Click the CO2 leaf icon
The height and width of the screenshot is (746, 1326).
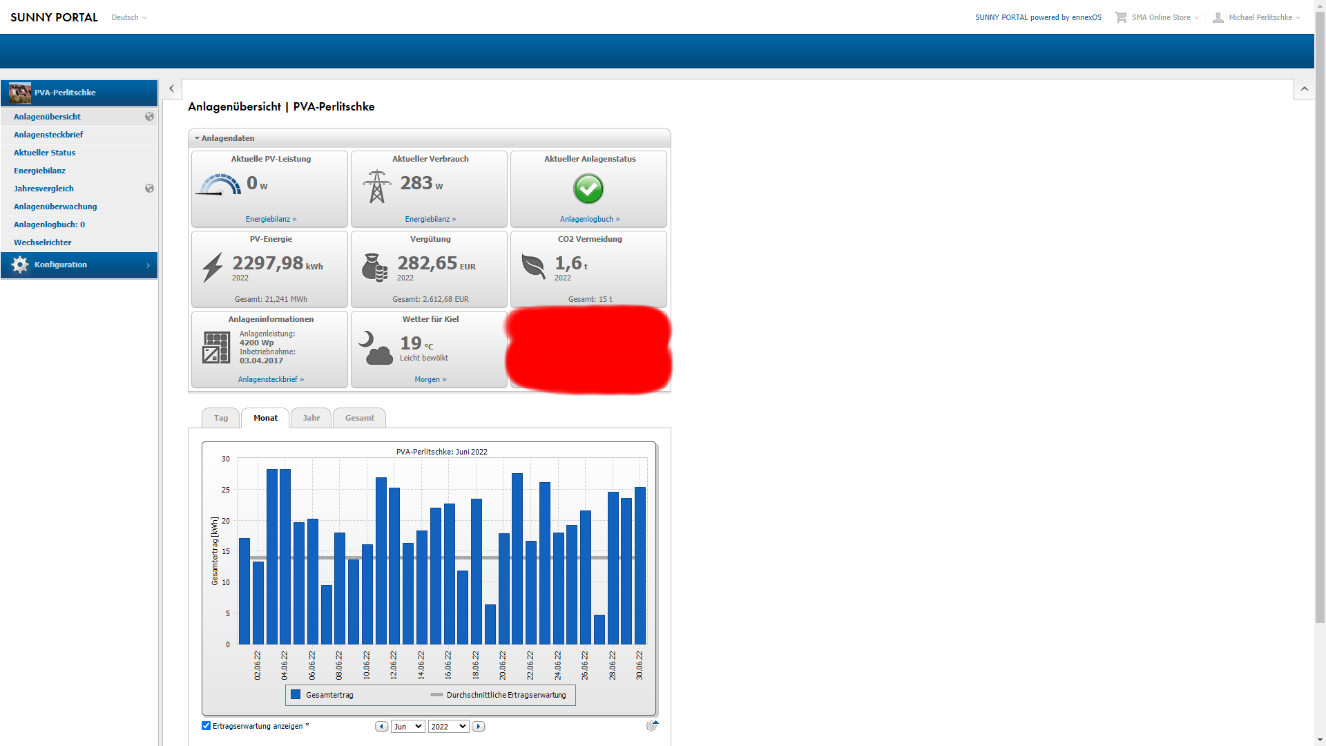533,266
